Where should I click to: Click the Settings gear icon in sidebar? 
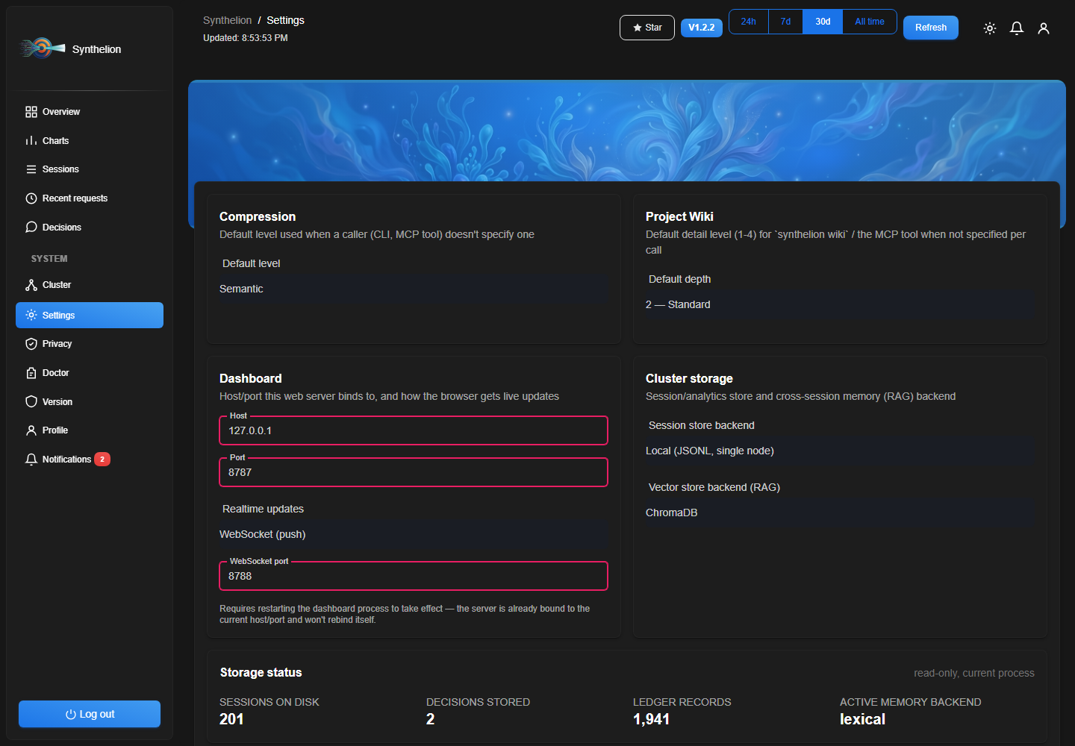click(31, 315)
